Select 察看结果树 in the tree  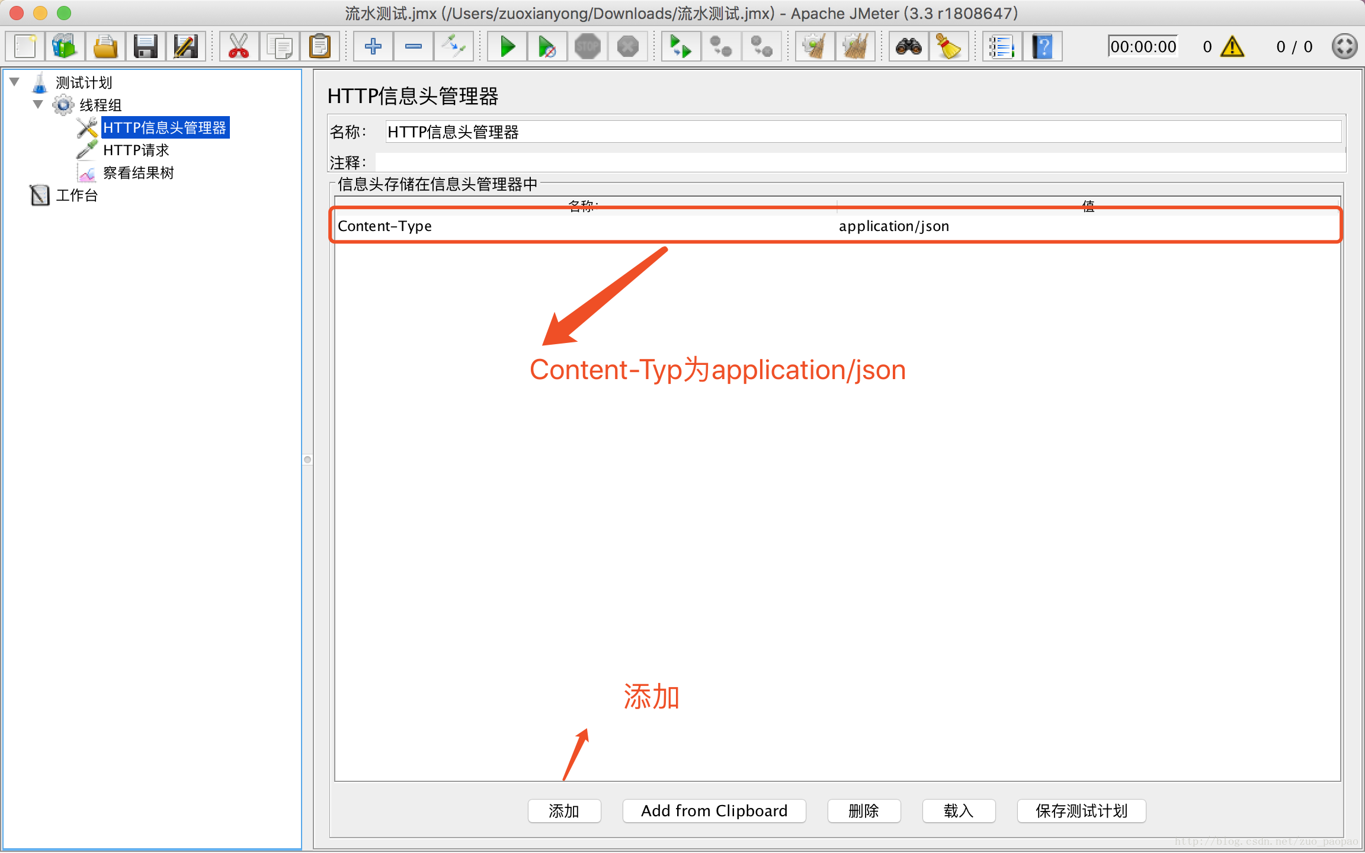click(138, 173)
